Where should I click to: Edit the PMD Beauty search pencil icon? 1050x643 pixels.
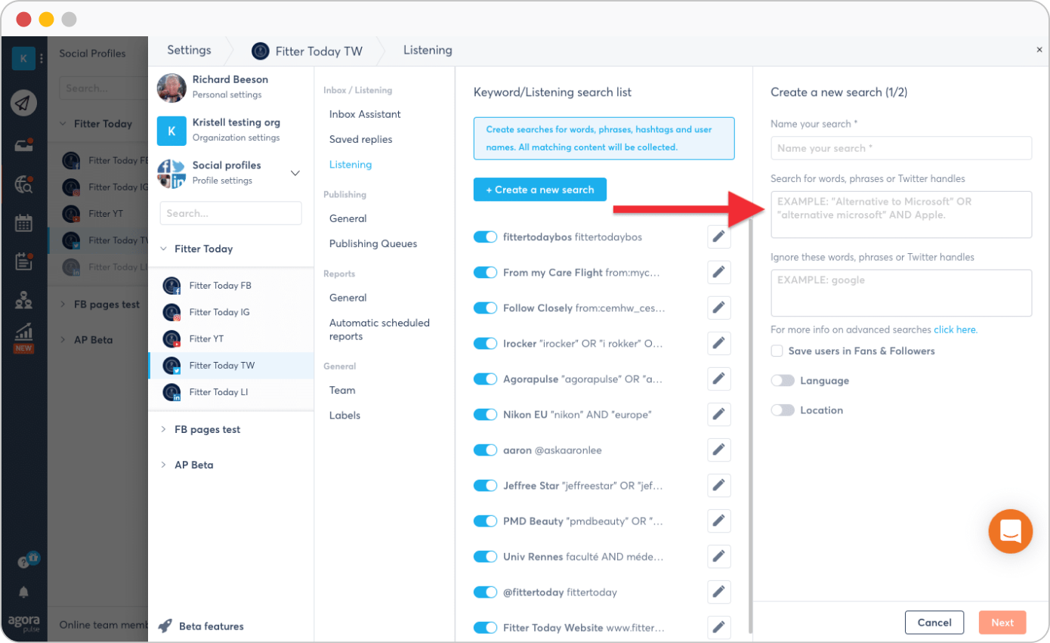point(719,521)
